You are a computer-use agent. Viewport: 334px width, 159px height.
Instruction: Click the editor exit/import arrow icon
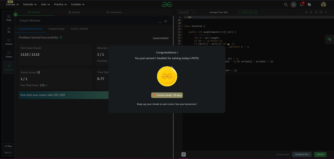(x=311, y=12)
